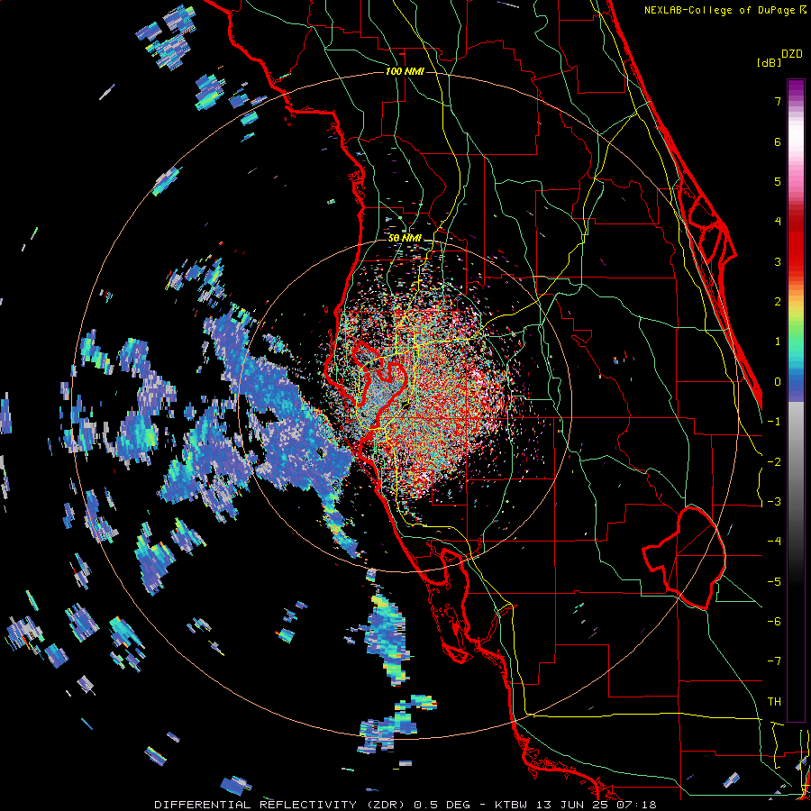Click the [dB] unit label
This screenshot has width=811, height=811.
coord(769,63)
